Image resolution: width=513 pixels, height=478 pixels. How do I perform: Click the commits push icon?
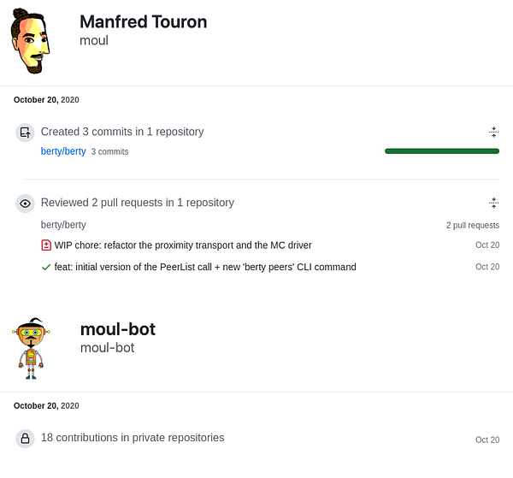click(x=26, y=133)
